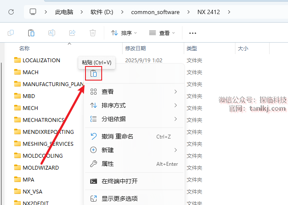Viewport: 288px width, 205px height.
Task: Click NX 2412 in address bar
Action: click(x=209, y=12)
